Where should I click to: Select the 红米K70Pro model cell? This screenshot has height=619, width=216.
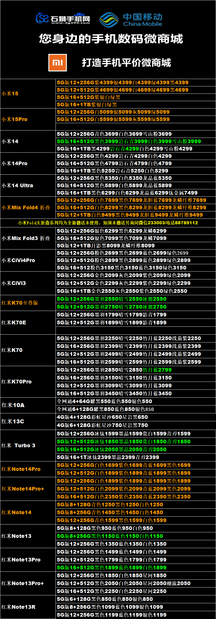[x=28, y=382]
